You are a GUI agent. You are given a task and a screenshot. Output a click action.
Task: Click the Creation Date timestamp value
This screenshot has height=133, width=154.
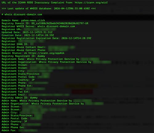pyautogui.click(x=39, y=35)
